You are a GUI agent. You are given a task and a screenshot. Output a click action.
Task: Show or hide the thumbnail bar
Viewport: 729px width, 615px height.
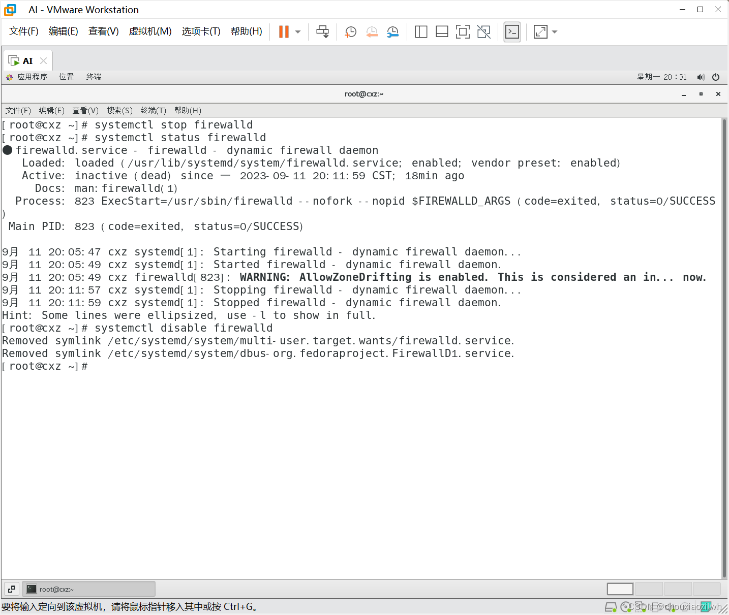(442, 31)
